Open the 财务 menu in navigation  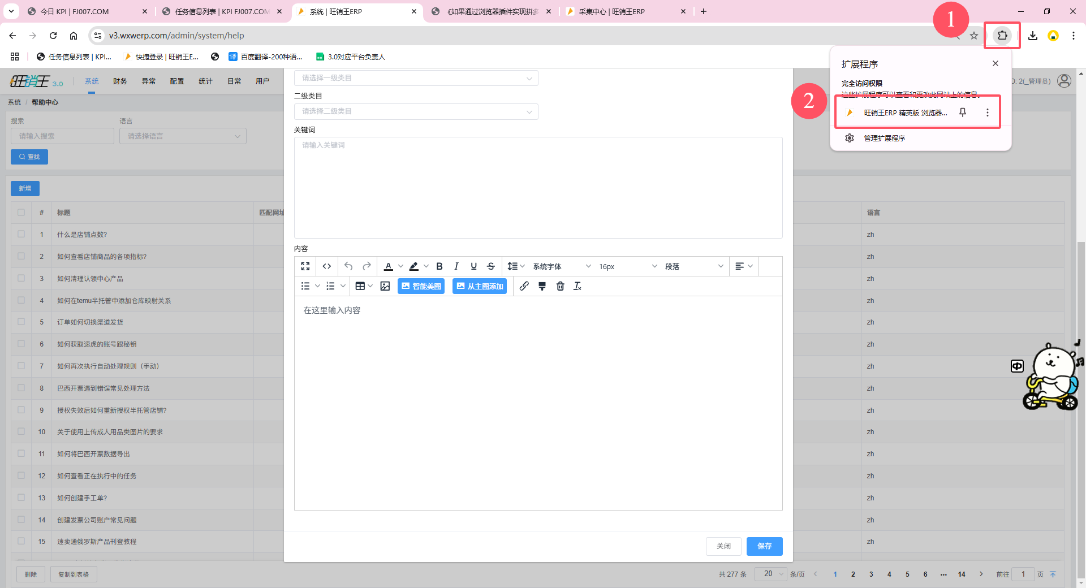pyautogui.click(x=120, y=81)
